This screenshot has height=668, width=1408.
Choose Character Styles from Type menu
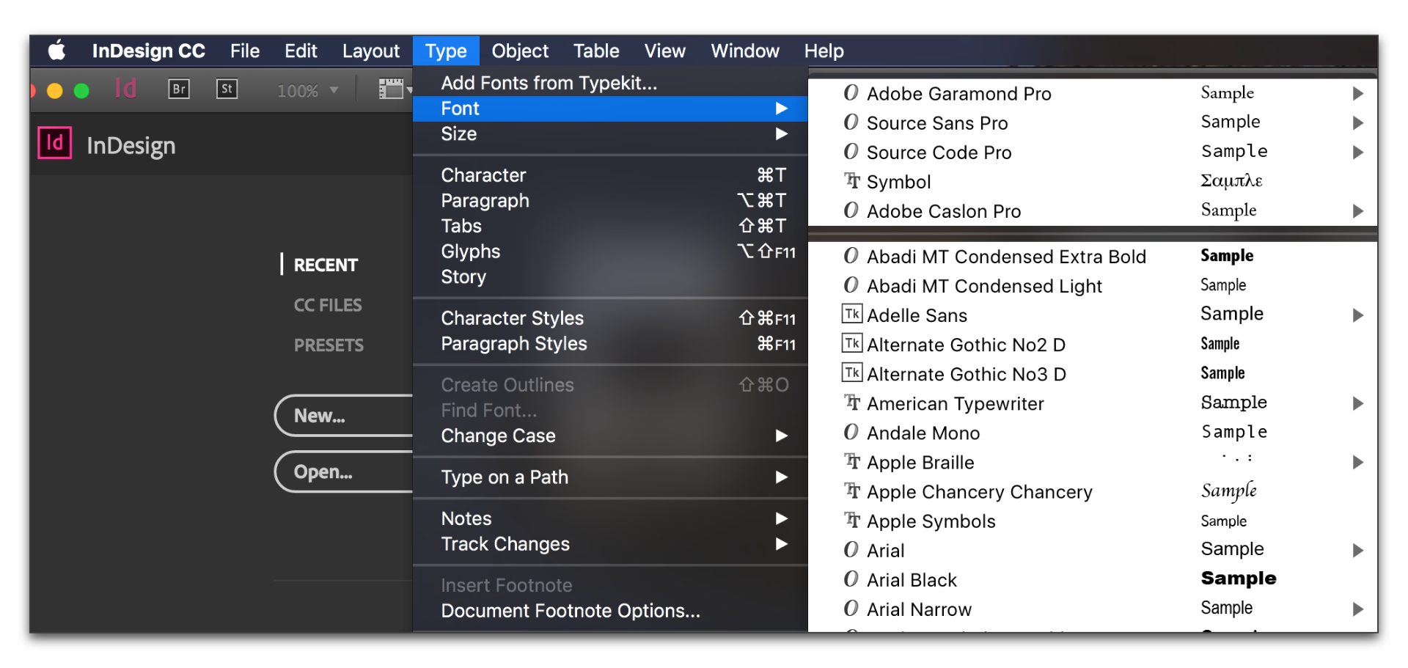pos(512,318)
